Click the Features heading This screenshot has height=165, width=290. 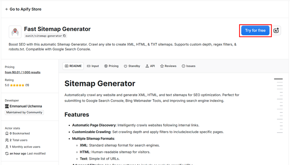tap(77, 115)
